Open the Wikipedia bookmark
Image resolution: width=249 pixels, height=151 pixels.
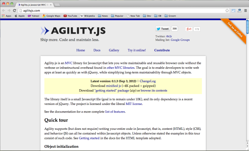point(88,16)
